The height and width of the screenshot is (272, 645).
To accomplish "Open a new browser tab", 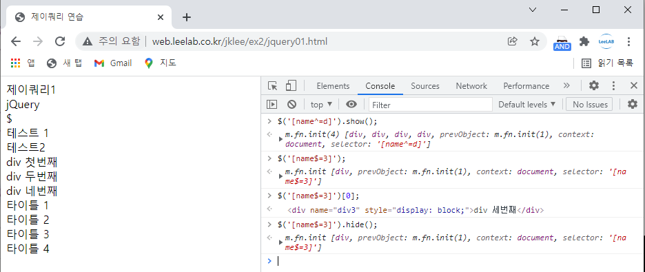I will 187,17.
